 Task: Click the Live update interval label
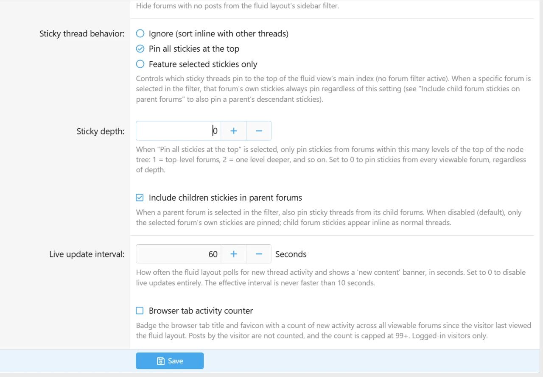87,254
